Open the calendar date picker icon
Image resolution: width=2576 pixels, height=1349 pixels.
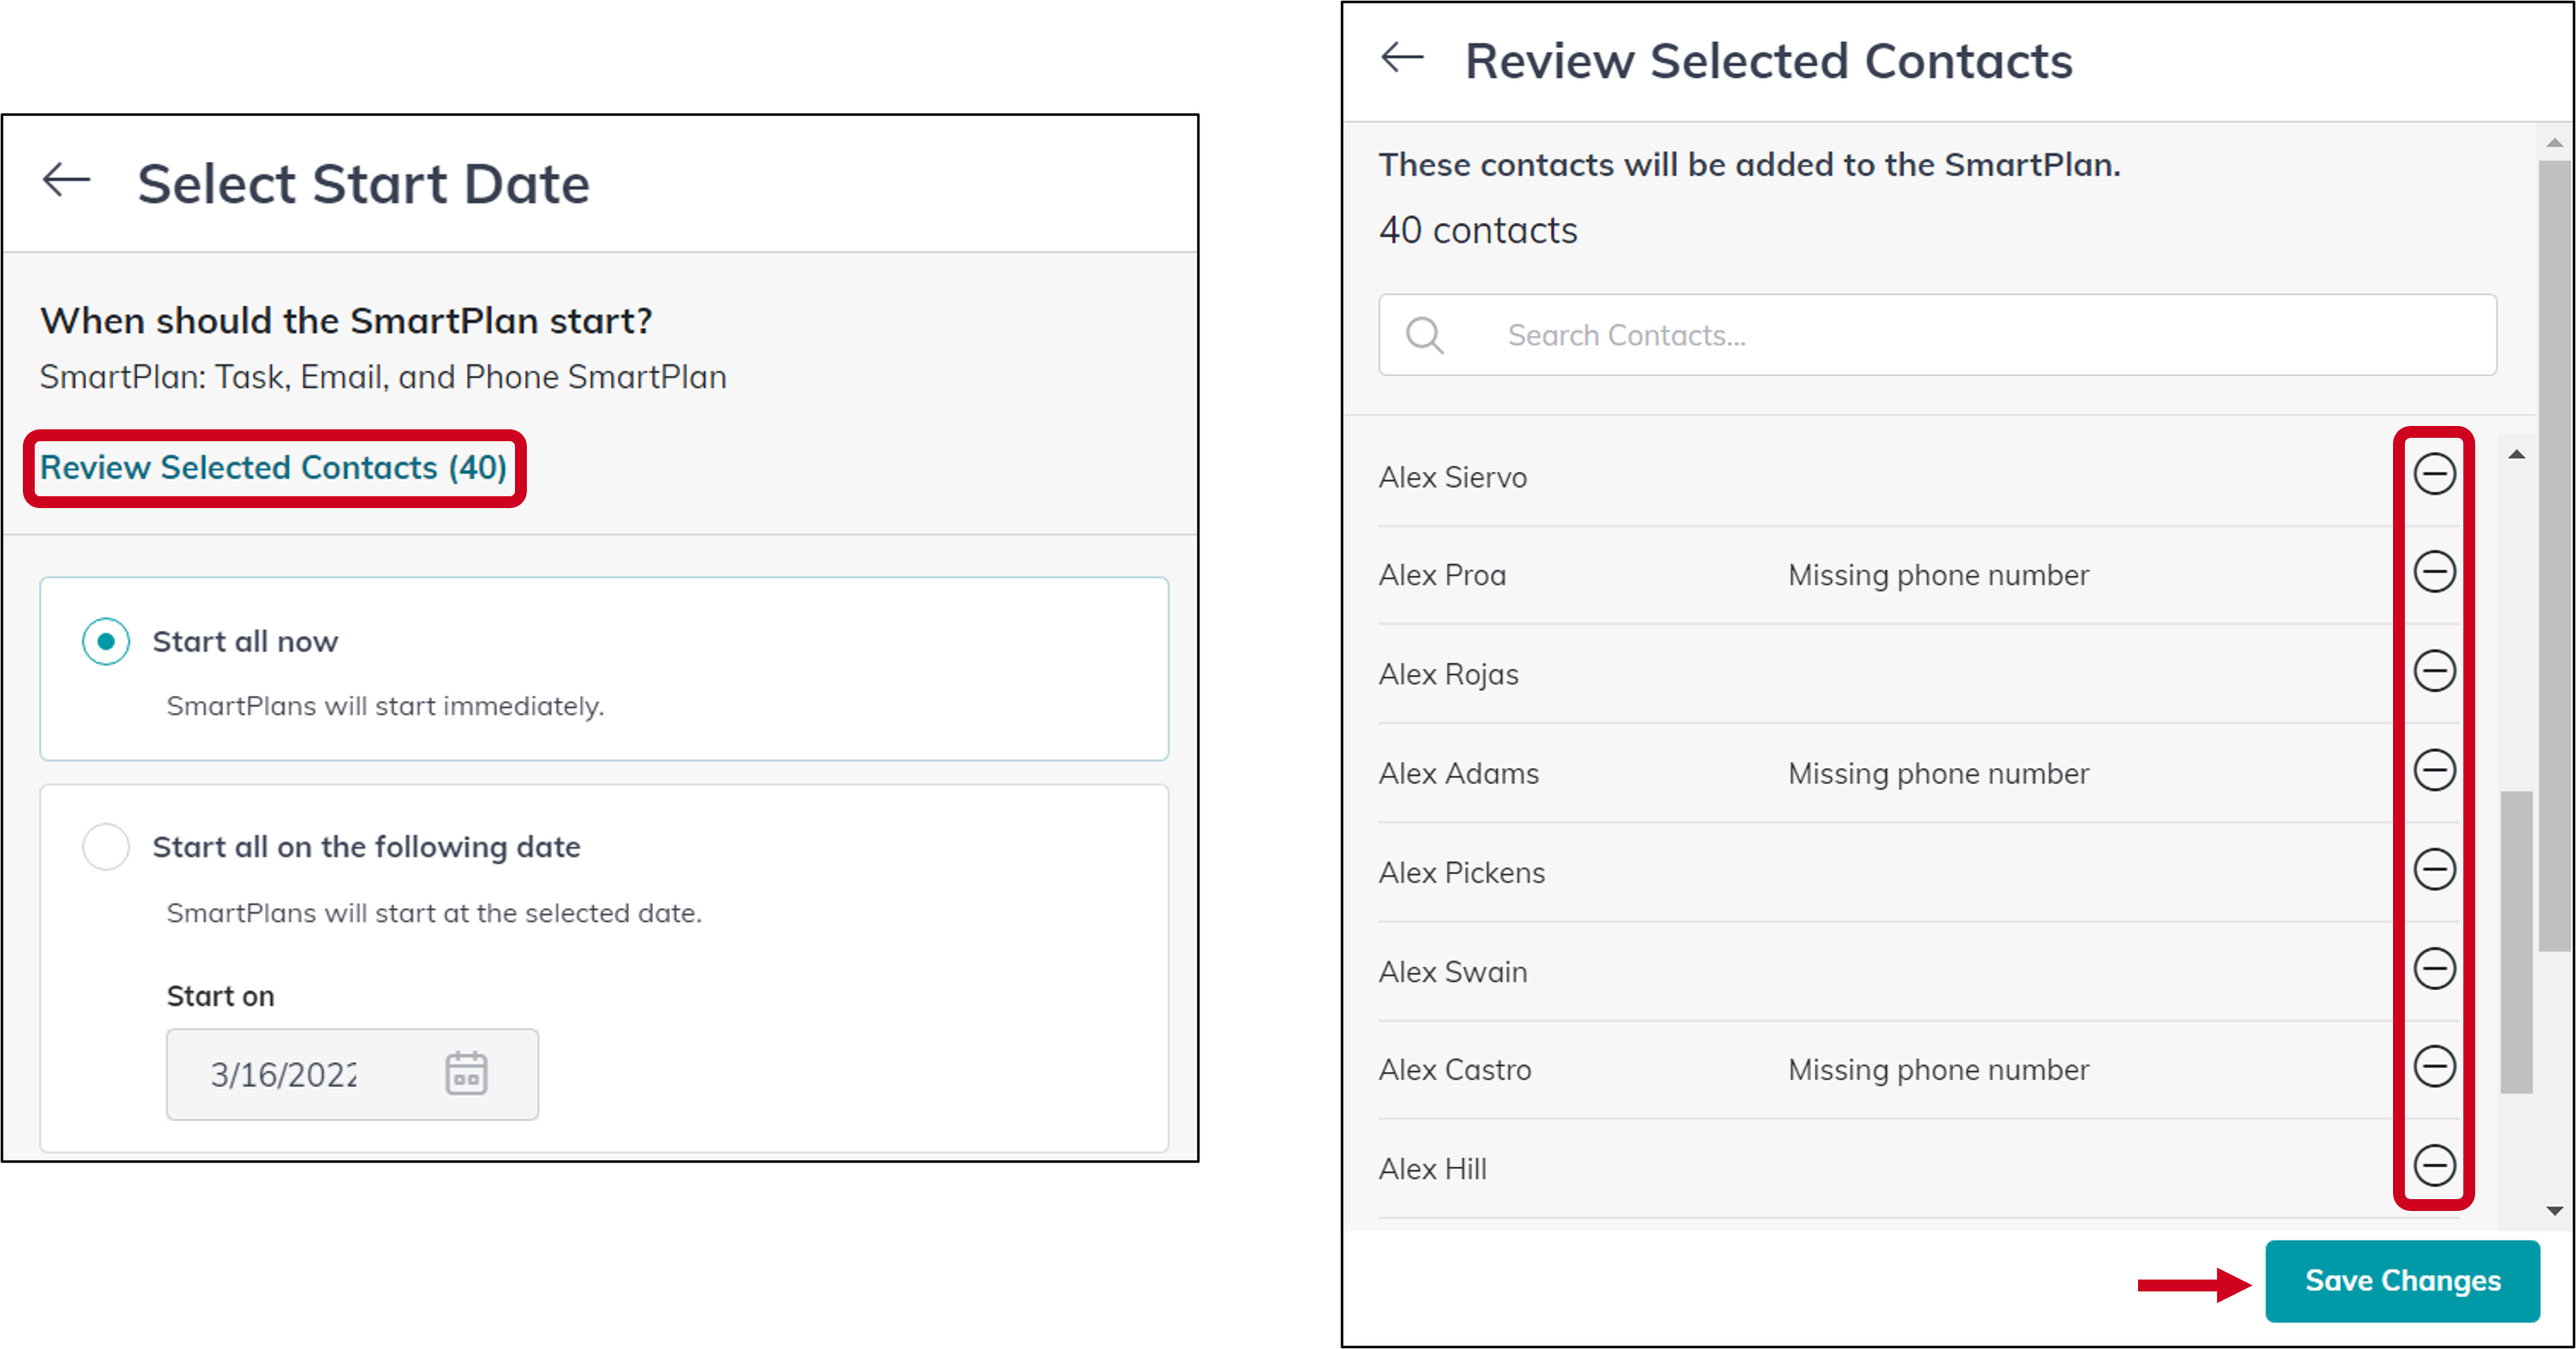pos(466,1074)
